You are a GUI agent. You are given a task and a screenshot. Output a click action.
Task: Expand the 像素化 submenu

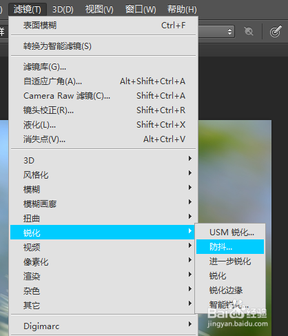(x=103, y=261)
